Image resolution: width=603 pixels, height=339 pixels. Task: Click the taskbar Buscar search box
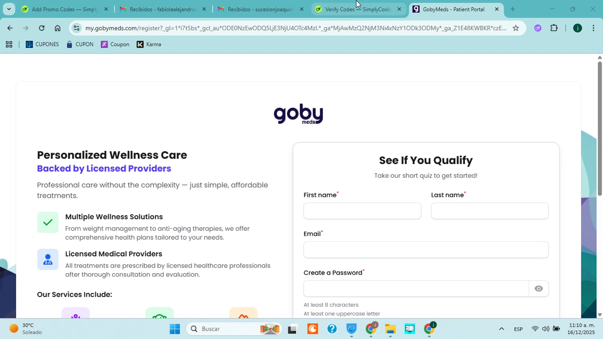click(234, 329)
